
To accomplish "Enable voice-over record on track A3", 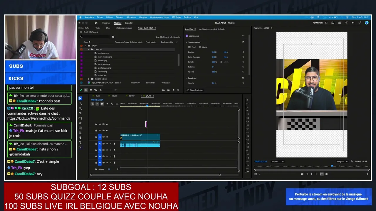I will tap(115, 156).
